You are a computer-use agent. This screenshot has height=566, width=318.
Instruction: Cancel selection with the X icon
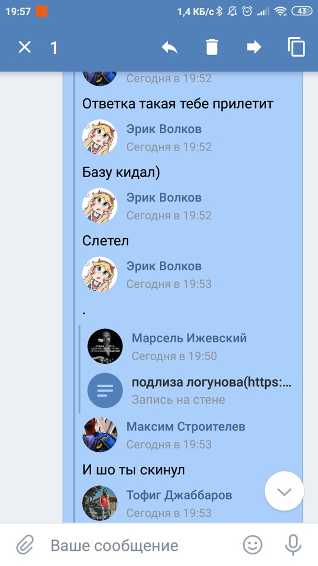pyautogui.click(x=25, y=47)
